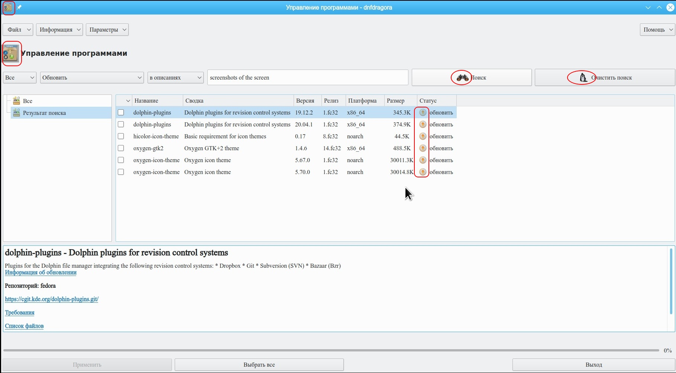Open the cgit.kde.org dolphin-plugins link
This screenshot has width=676, height=373.
pyautogui.click(x=52, y=299)
